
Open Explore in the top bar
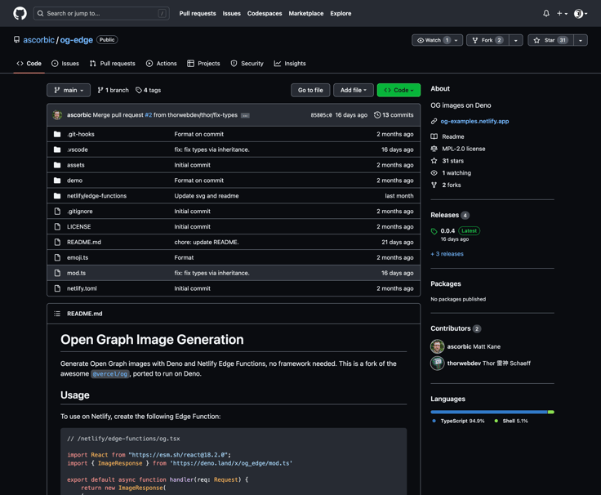341,13
